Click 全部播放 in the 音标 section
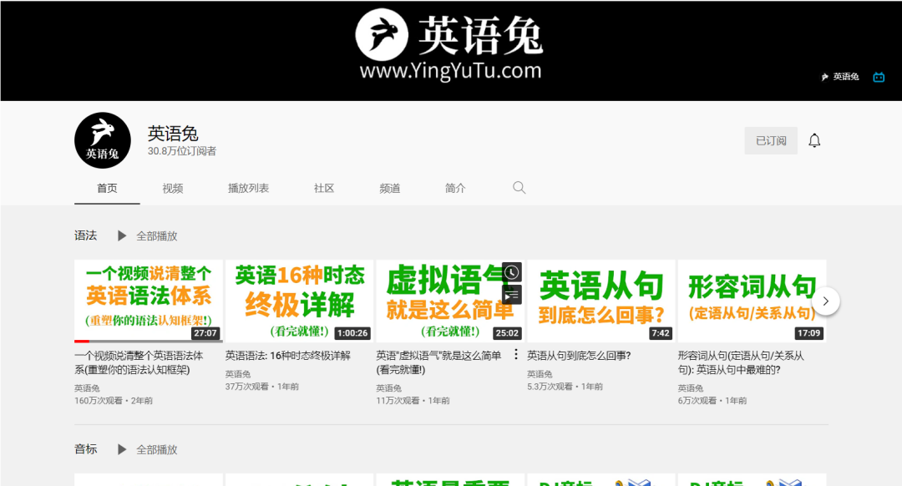This screenshot has height=486, width=902. click(x=156, y=449)
